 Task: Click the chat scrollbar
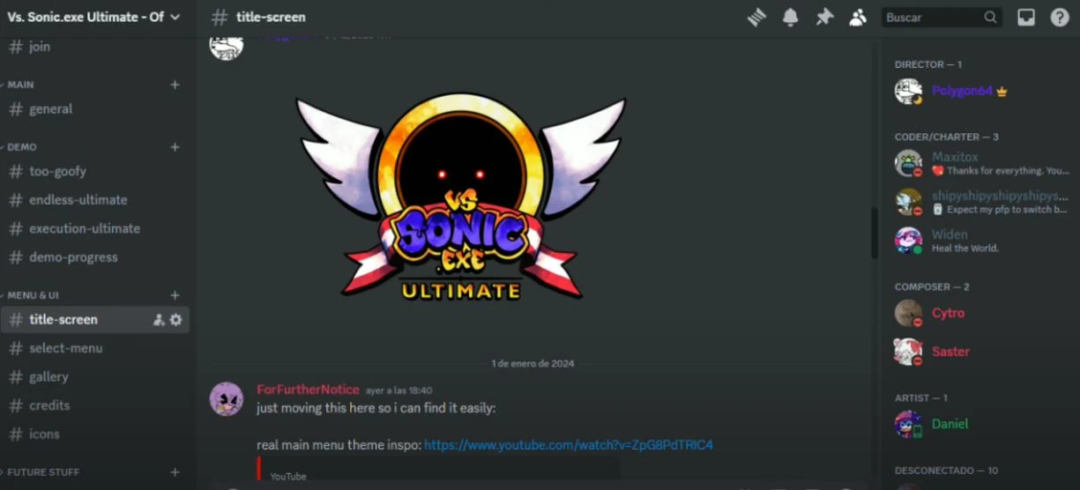click(x=875, y=234)
